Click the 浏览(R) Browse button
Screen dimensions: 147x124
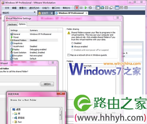47,84
